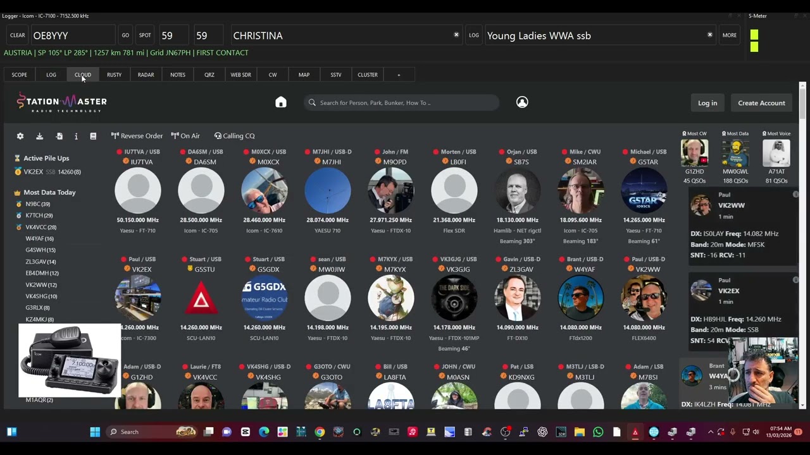
Task: Click the IC-7100 radio thumbnail
Action: [70, 361]
